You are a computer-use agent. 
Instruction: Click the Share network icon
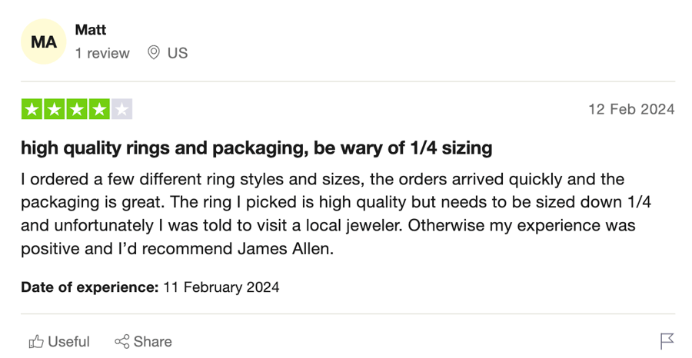[x=122, y=342]
